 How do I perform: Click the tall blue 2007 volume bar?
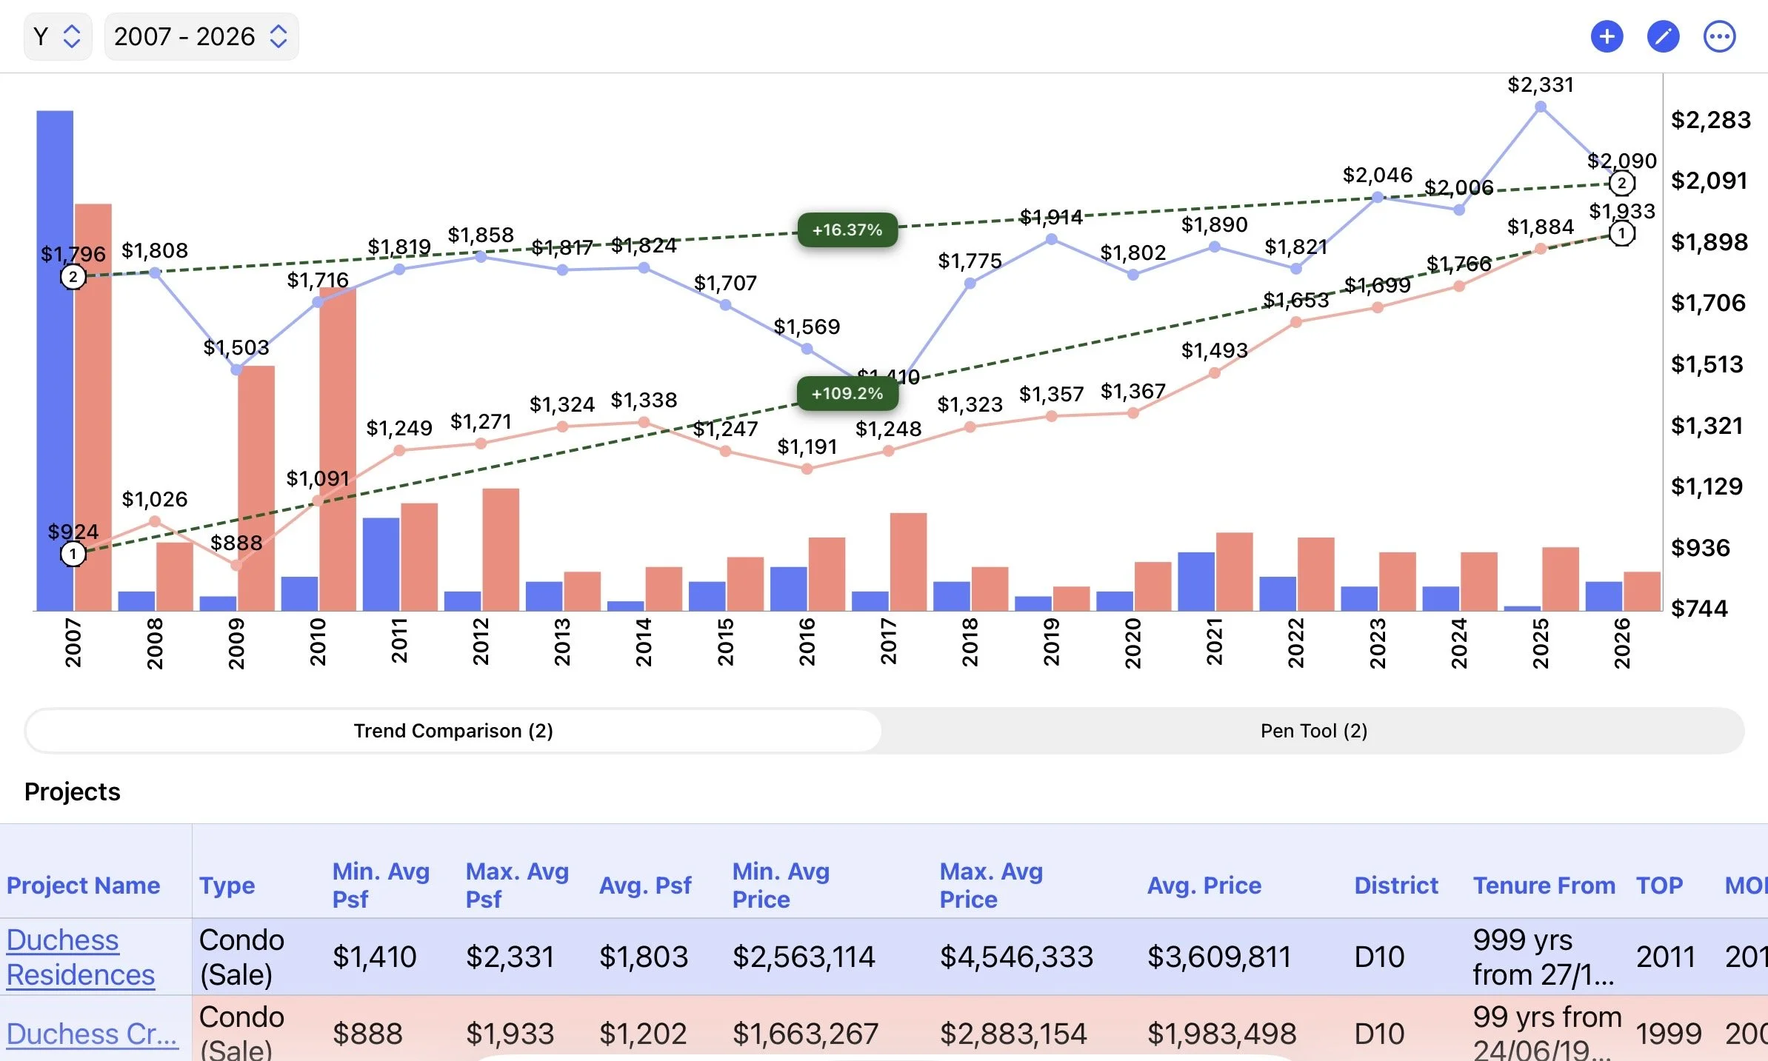tap(55, 361)
